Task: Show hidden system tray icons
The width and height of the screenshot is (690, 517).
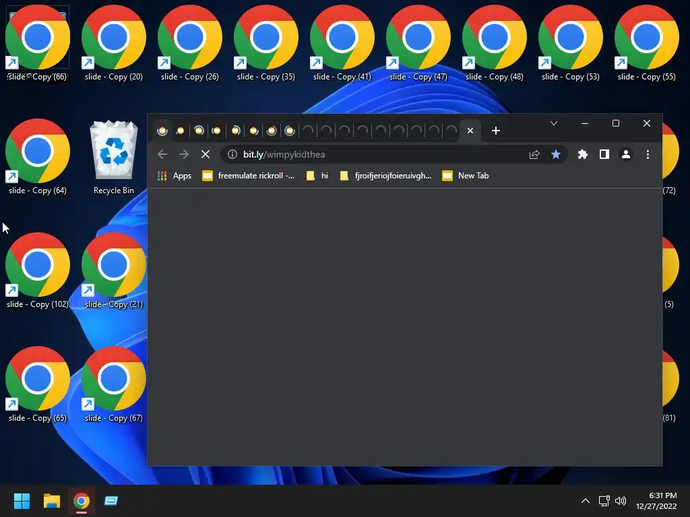Action: point(586,501)
